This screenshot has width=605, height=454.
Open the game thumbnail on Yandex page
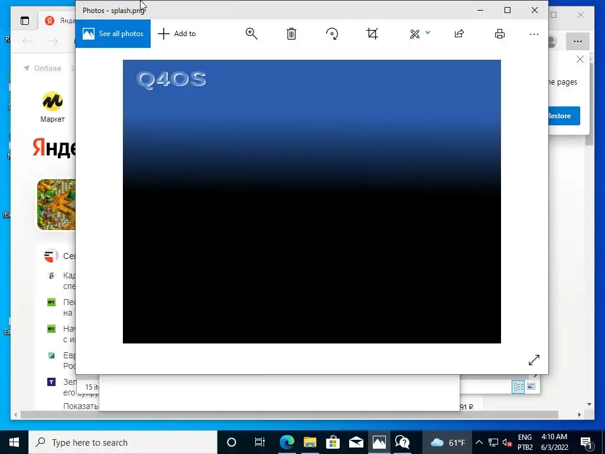(56, 205)
